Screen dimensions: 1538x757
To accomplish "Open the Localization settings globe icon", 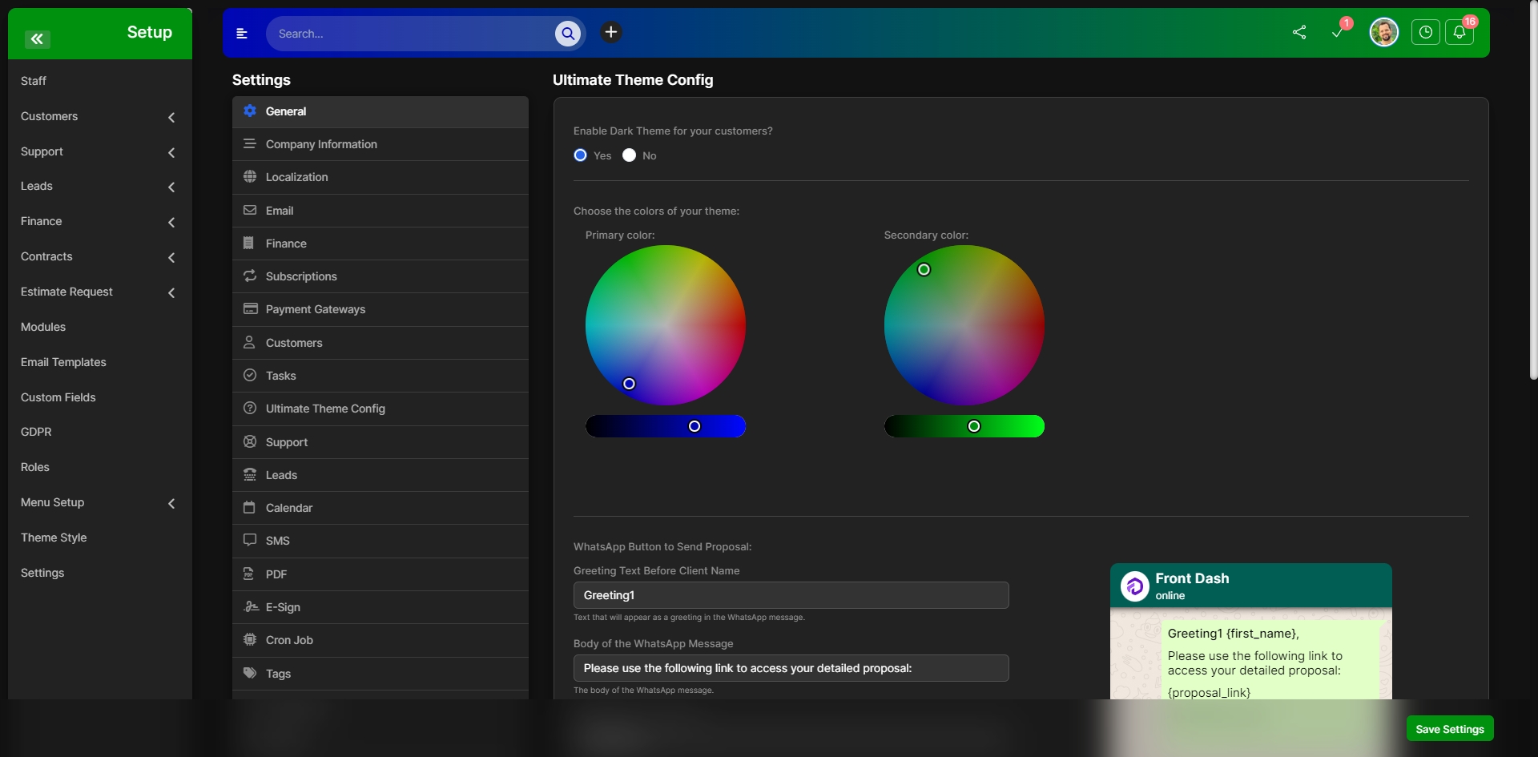I will [250, 177].
